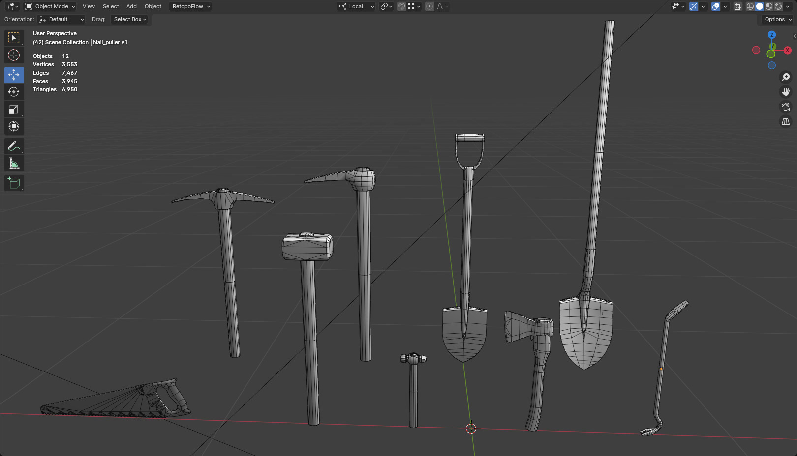
Task: Open the shading options dropdown arrow
Action: (787, 6)
